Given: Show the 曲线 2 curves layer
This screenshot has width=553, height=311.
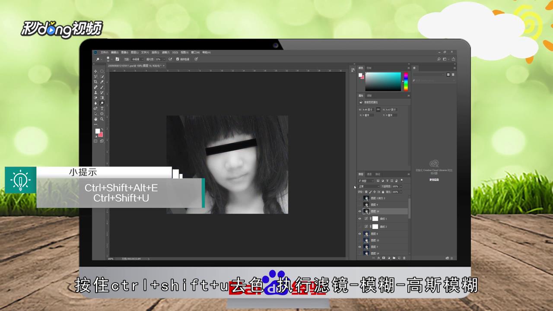Looking at the screenshot, I should tap(359, 226).
